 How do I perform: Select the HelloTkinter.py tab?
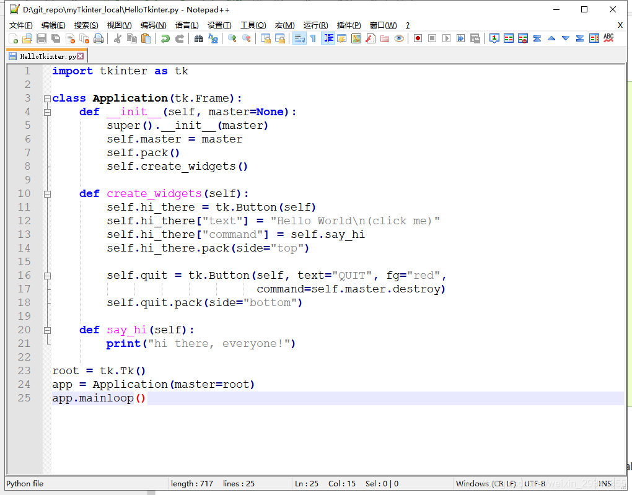point(48,56)
